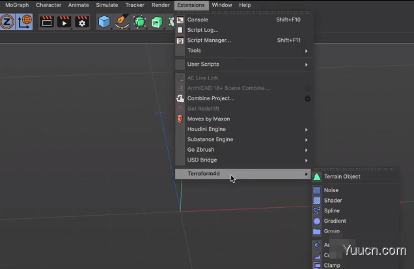
Task: Click the Clamp operator icon
Action: pyautogui.click(x=317, y=265)
